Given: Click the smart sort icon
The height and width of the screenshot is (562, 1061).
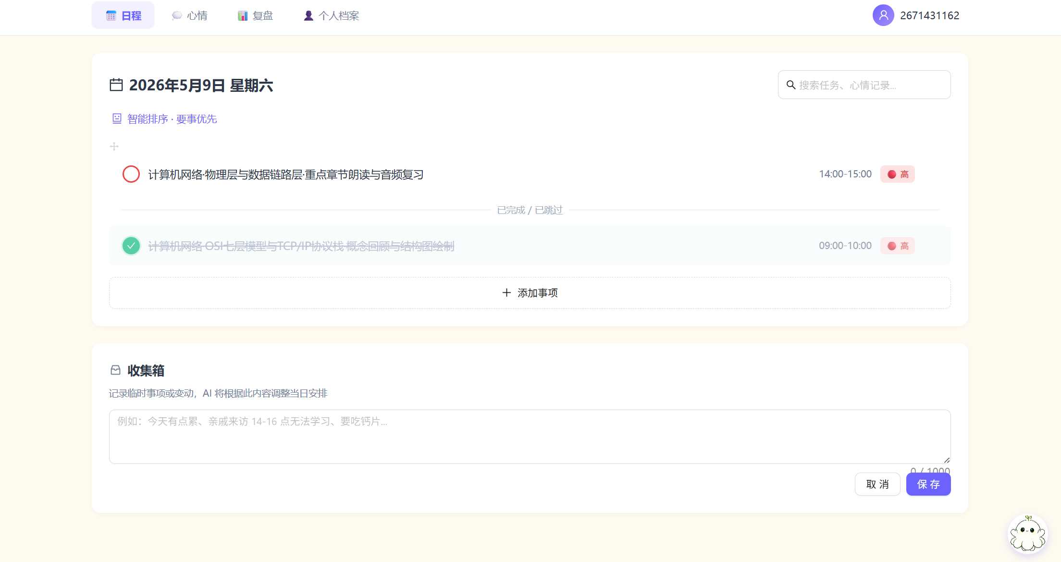Looking at the screenshot, I should tap(117, 119).
